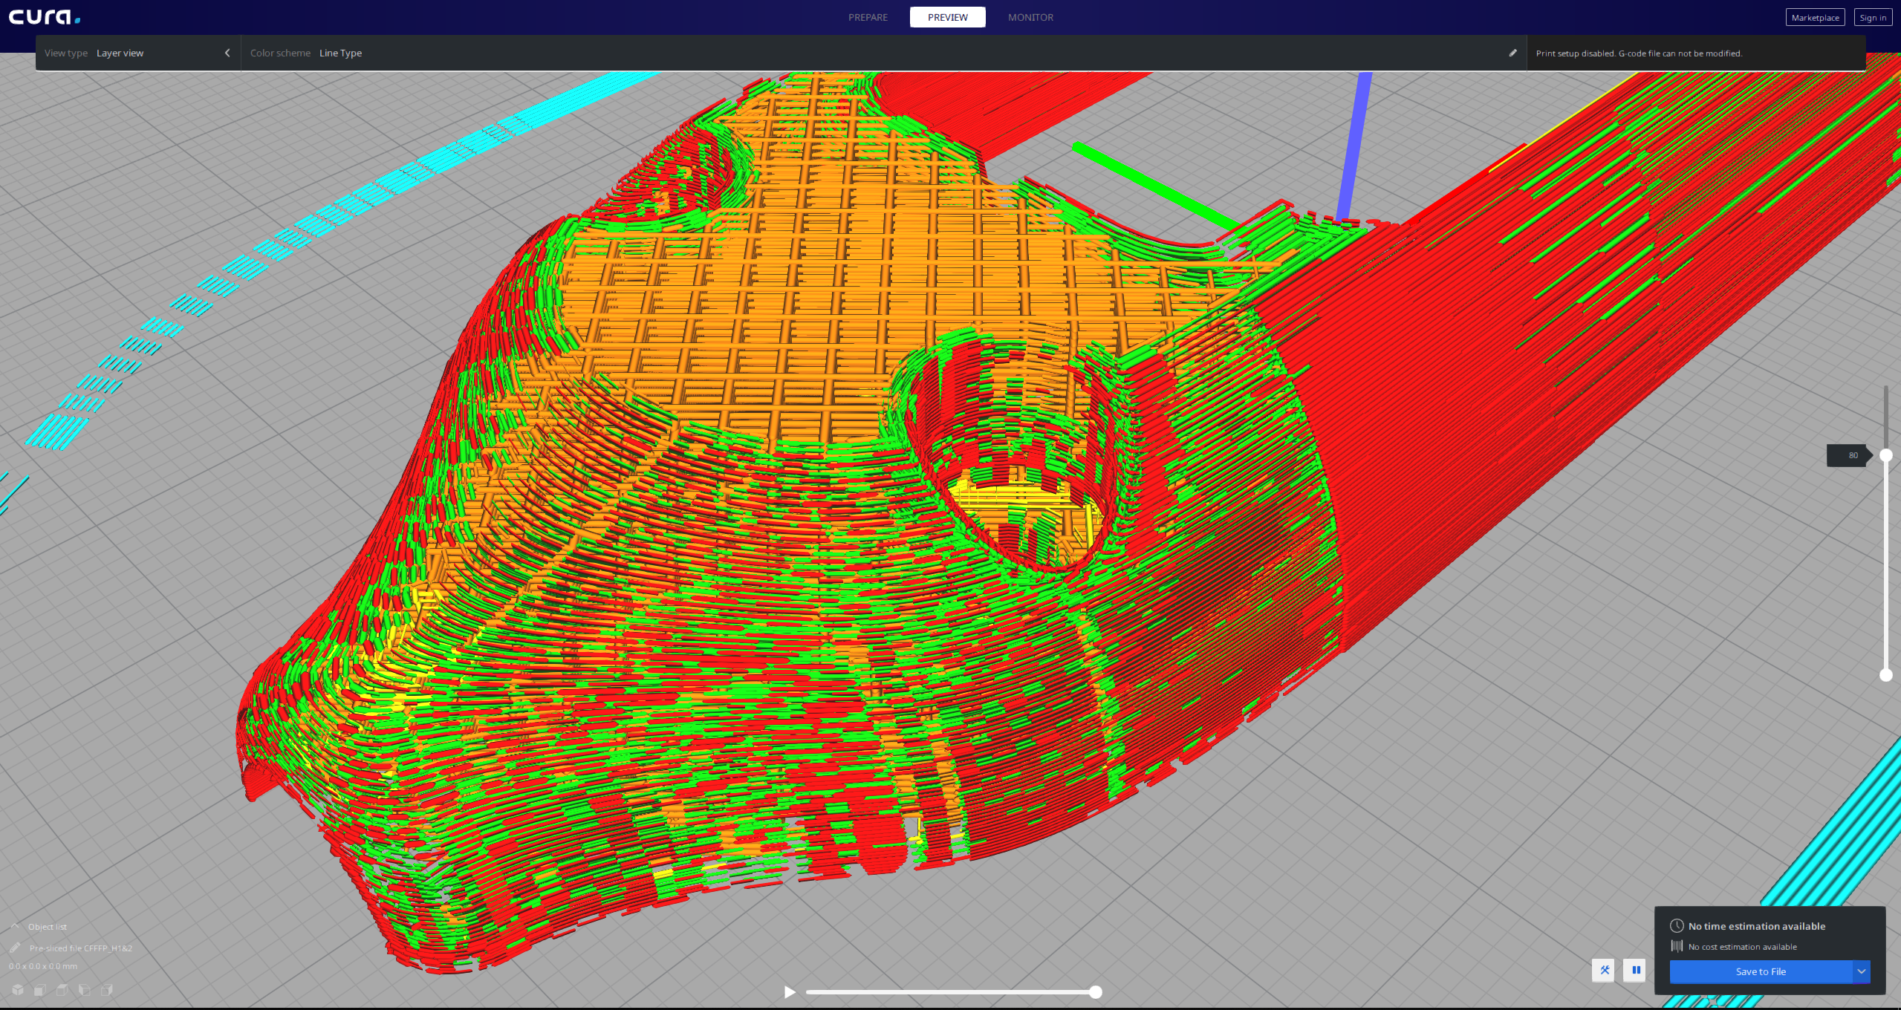Image resolution: width=1901 pixels, height=1010 pixels.
Task: Open the Color scheme Line Type selector
Action: [x=340, y=53]
